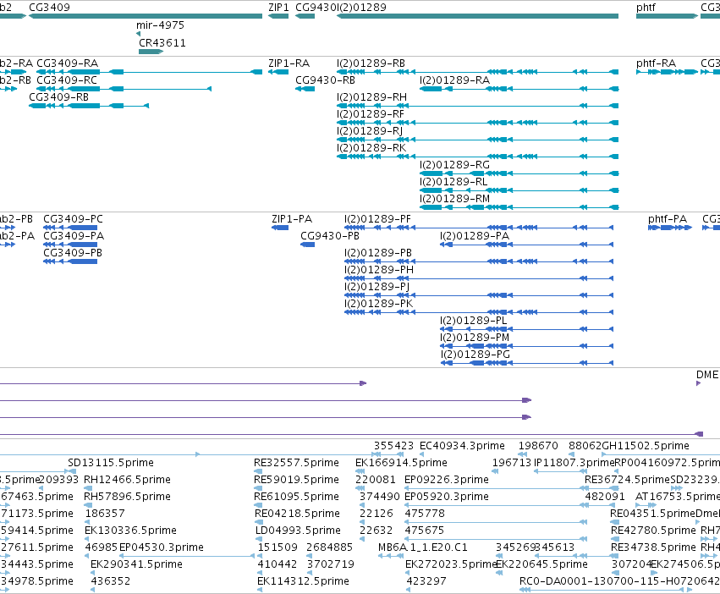Click EST RH57896.5prime
This screenshot has height=594, width=720.
127,497
